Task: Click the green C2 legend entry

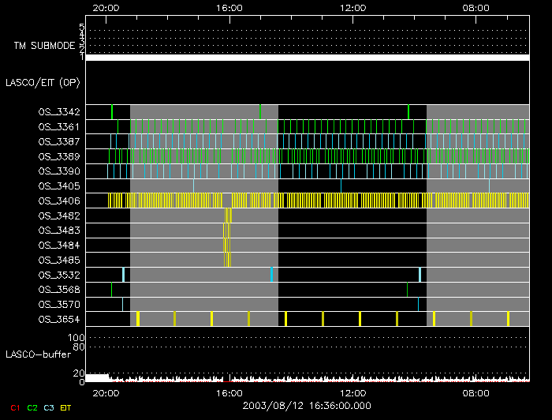Action: click(32, 407)
